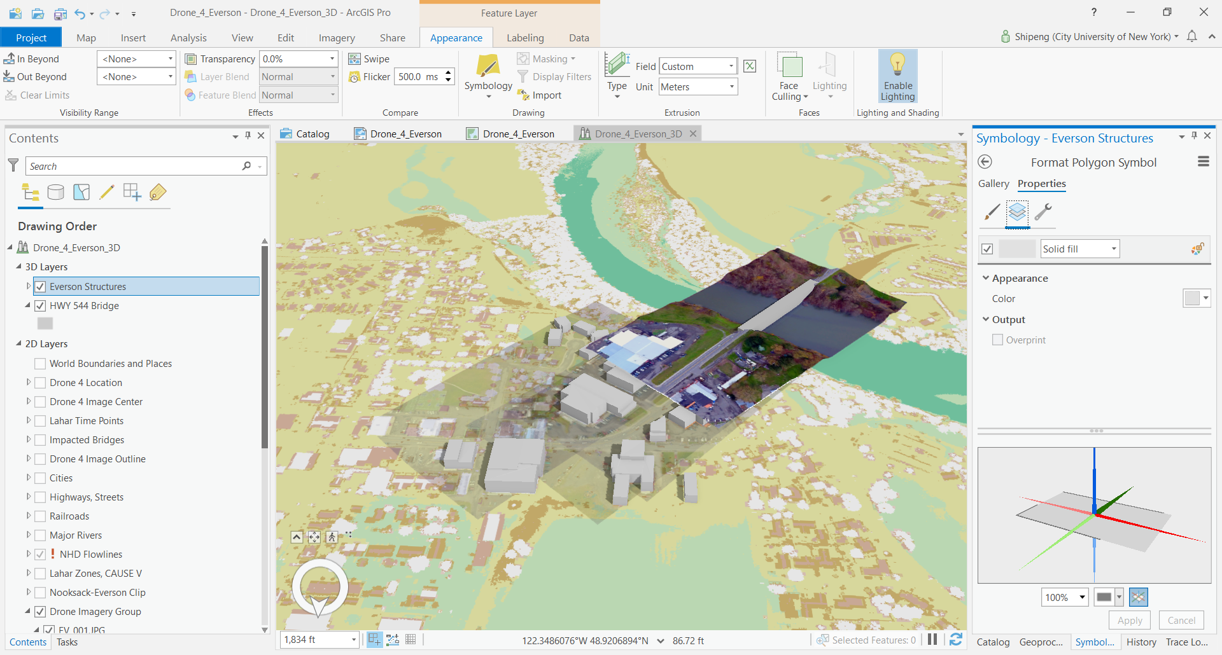Toggle Everson Structures layer visibility

(40, 286)
